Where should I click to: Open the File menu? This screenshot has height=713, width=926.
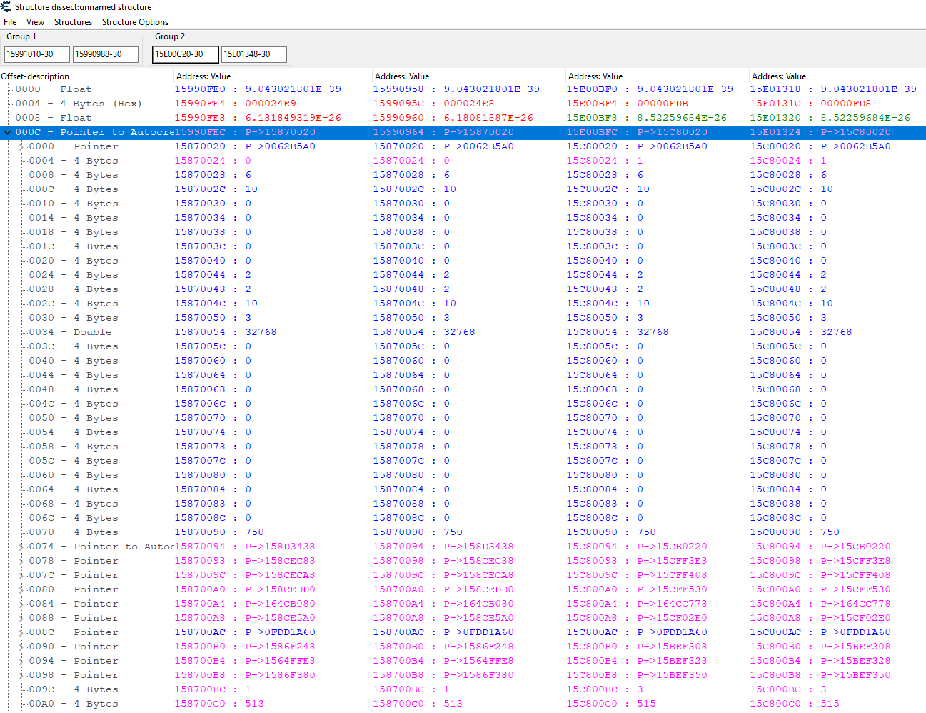10,22
